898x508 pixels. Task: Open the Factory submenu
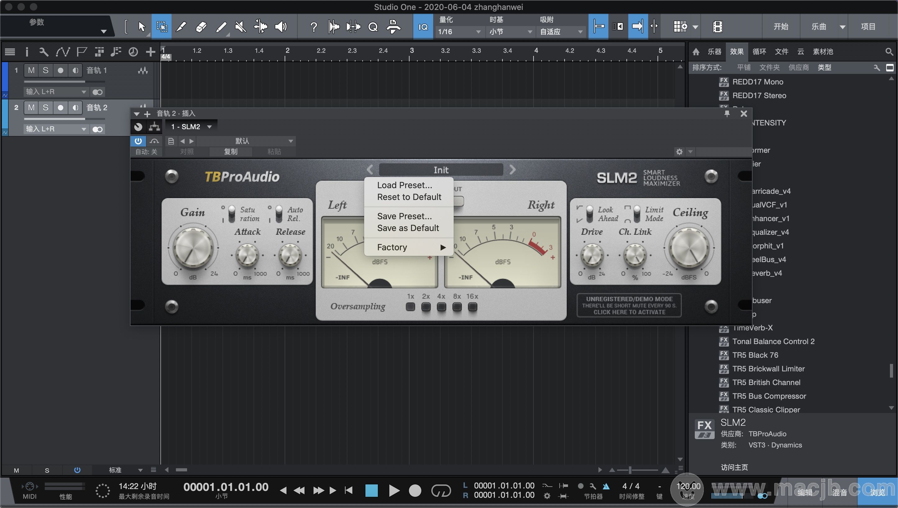coord(409,247)
